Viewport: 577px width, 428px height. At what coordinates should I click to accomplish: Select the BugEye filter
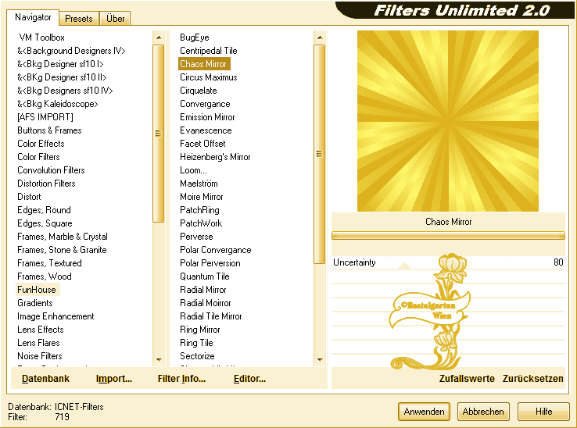point(195,37)
